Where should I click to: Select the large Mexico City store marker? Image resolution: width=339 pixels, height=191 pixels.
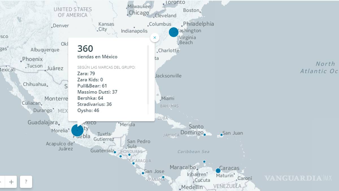pyautogui.click(x=77, y=130)
